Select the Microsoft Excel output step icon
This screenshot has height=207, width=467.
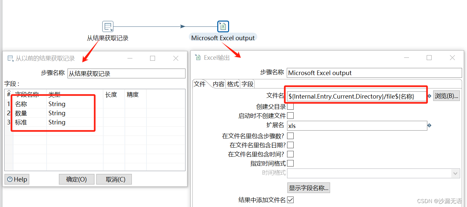[x=223, y=26]
